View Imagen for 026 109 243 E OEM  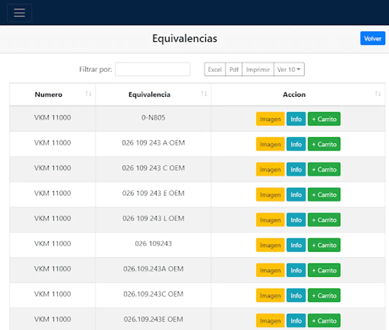(270, 194)
